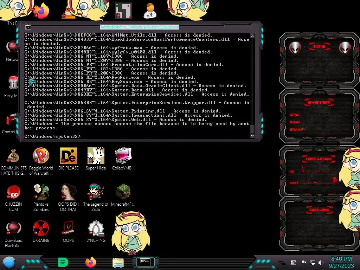Click the CPU label in System gadget
This screenshot has width=360, height=270.
pos(294,115)
